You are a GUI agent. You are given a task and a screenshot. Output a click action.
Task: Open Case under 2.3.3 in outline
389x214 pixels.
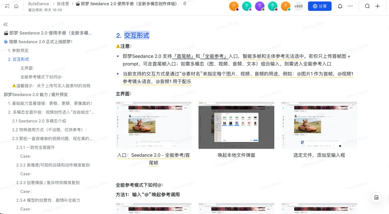click(x=26, y=191)
